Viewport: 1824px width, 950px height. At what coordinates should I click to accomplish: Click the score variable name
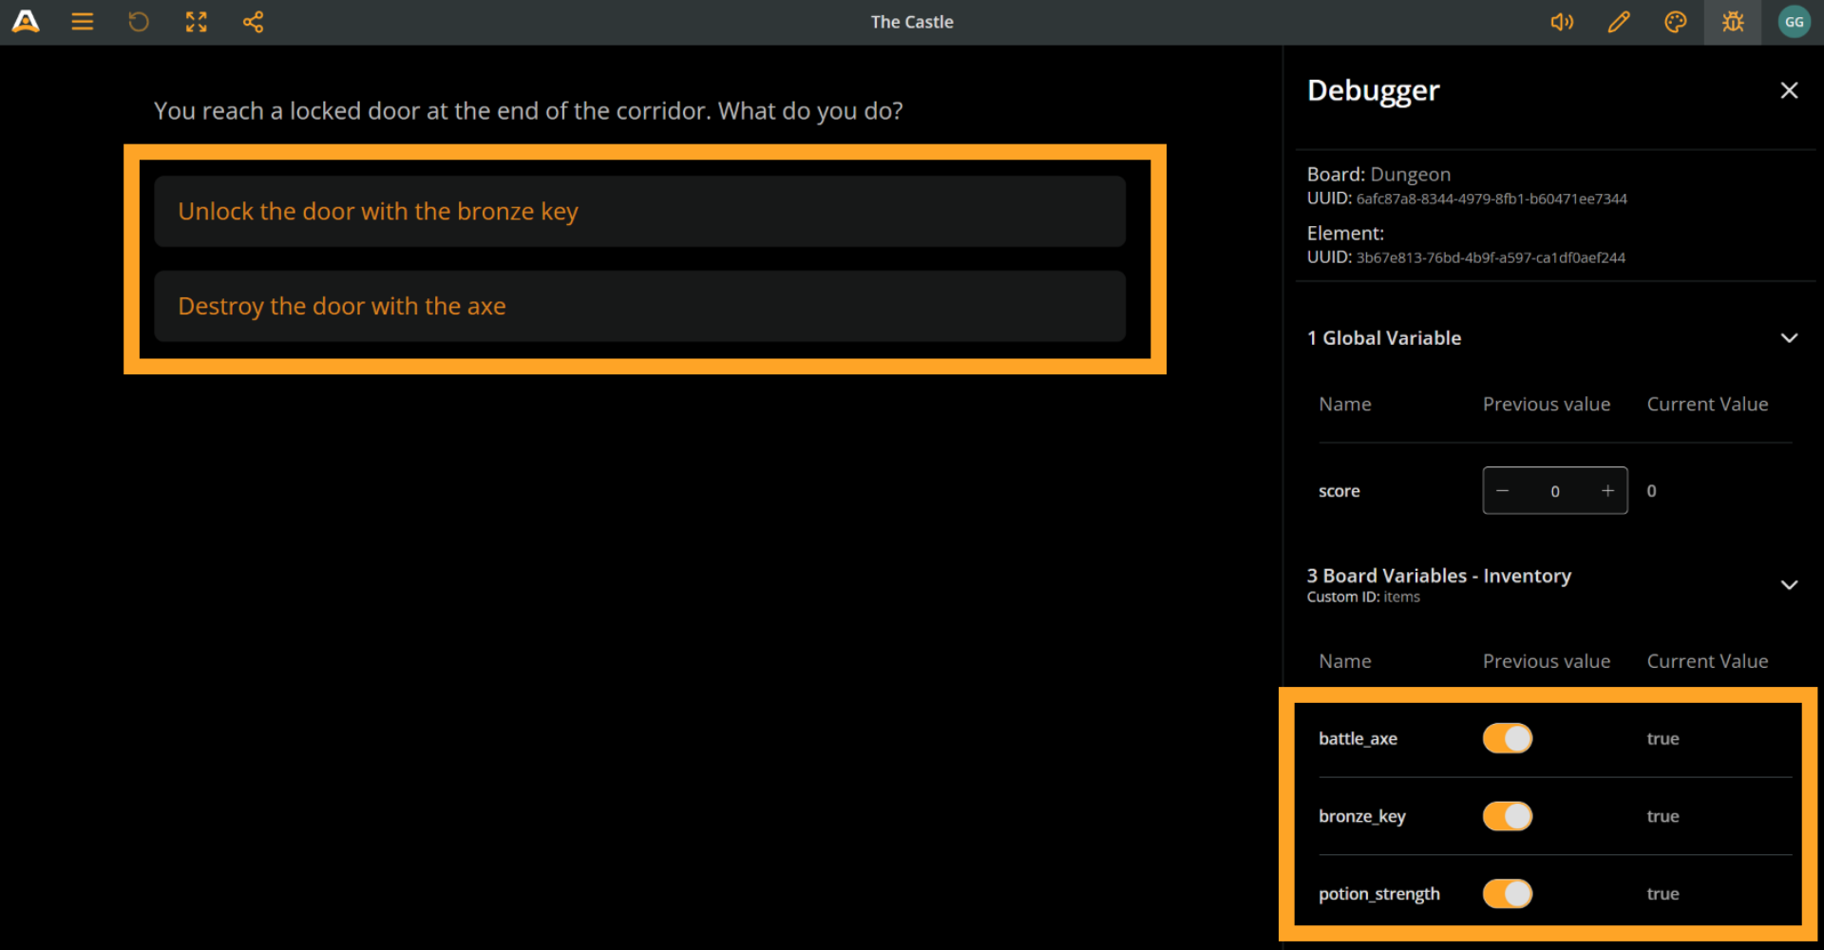(1339, 491)
